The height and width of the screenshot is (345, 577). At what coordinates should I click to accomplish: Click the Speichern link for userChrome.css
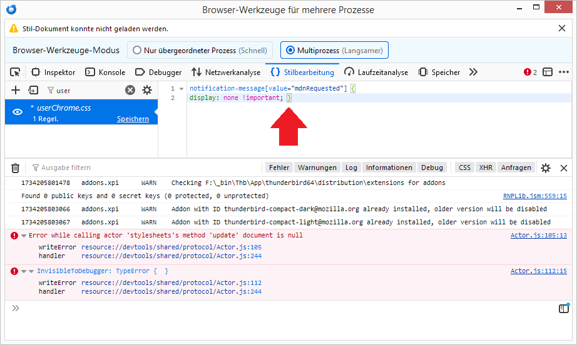[x=133, y=119]
